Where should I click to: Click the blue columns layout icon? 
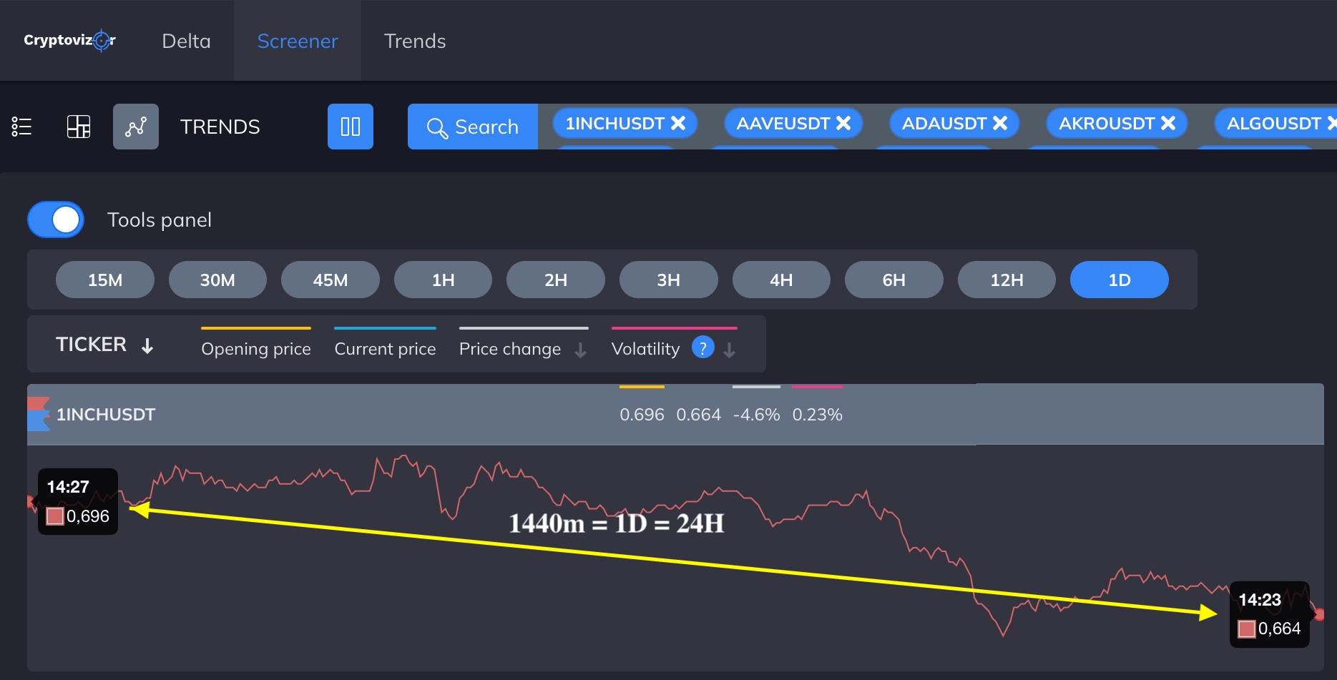click(x=351, y=127)
